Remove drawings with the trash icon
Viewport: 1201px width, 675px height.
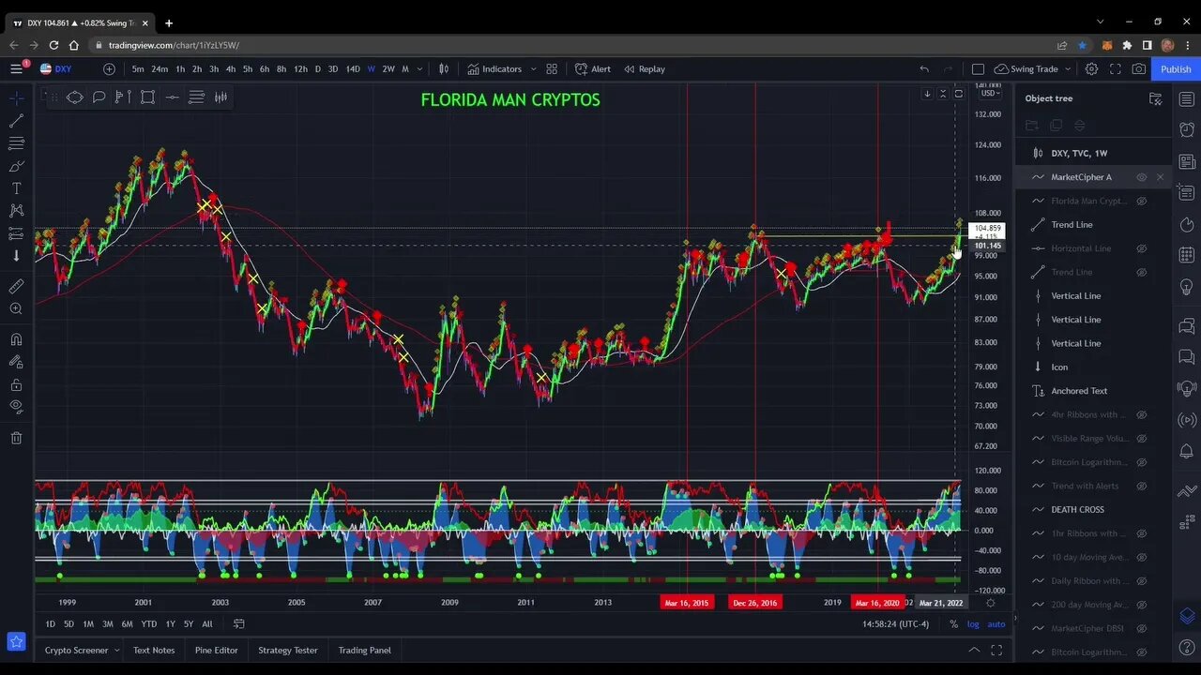pos(16,438)
